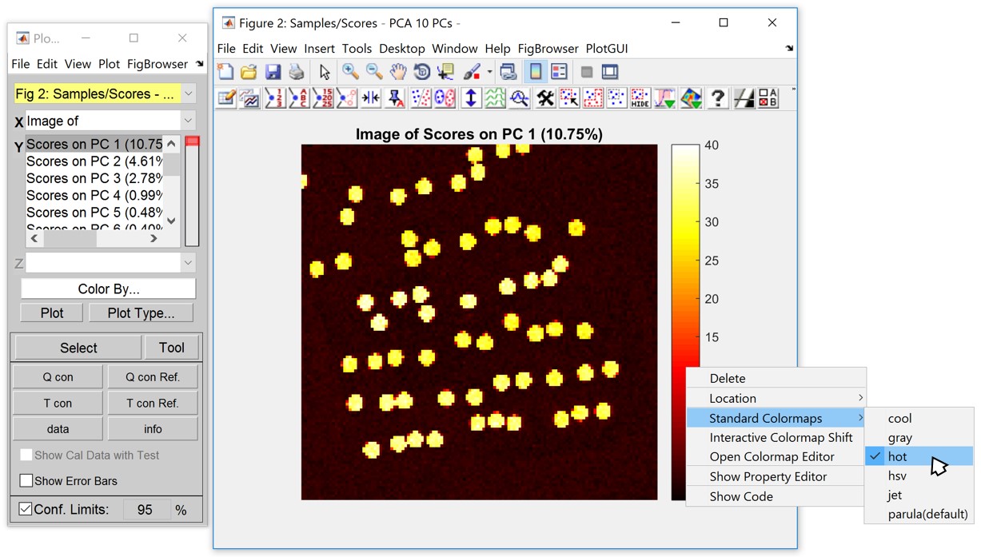Click the red slider beside Y list
Image resolution: width=981 pixels, height=557 pixels.
[x=192, y=142]
